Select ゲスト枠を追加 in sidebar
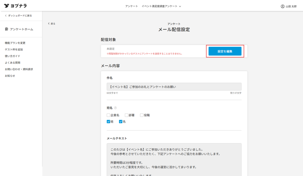 click(x=14, y=50)
